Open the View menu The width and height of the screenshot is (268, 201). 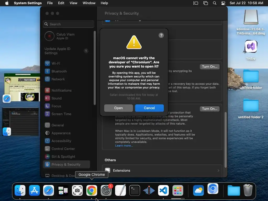(x=73, y=3)
